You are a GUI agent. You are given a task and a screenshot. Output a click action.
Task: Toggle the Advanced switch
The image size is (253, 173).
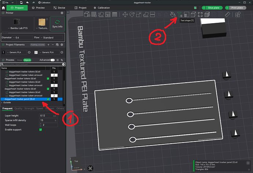pos(52,60)
